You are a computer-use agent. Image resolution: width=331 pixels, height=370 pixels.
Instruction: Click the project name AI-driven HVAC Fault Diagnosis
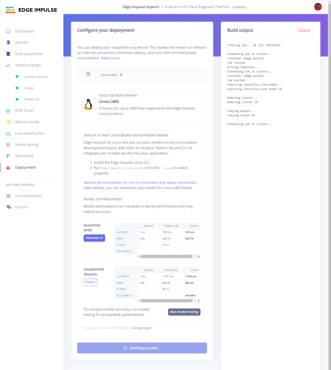coord(197,7)
